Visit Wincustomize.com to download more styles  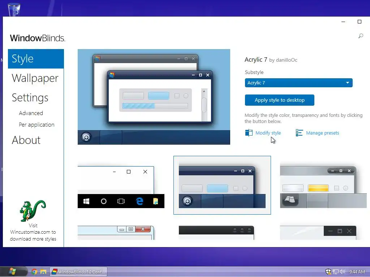point(33,232)
